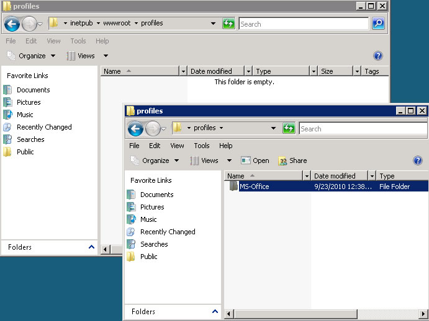Click wwwroot breadcrumb in rear window

(117, 23)
